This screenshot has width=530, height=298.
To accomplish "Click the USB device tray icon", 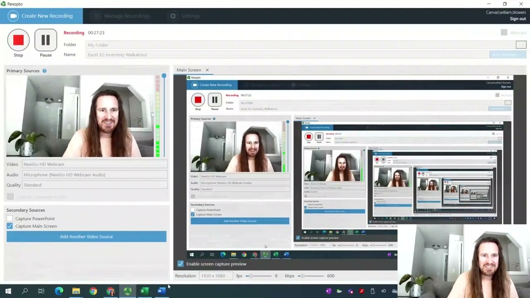I will (x=373, y=291).
